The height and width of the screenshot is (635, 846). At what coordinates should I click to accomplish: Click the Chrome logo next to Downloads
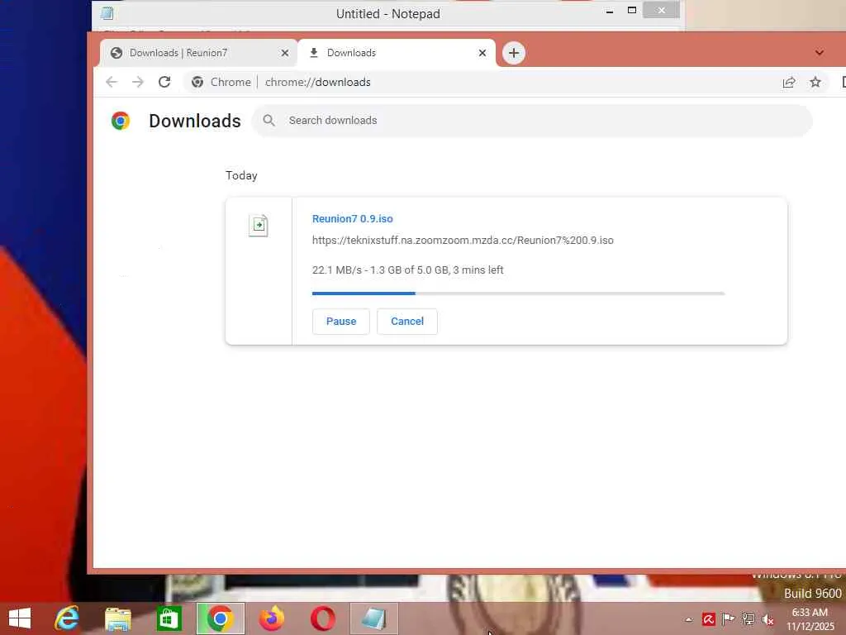(x=121, y=121)
